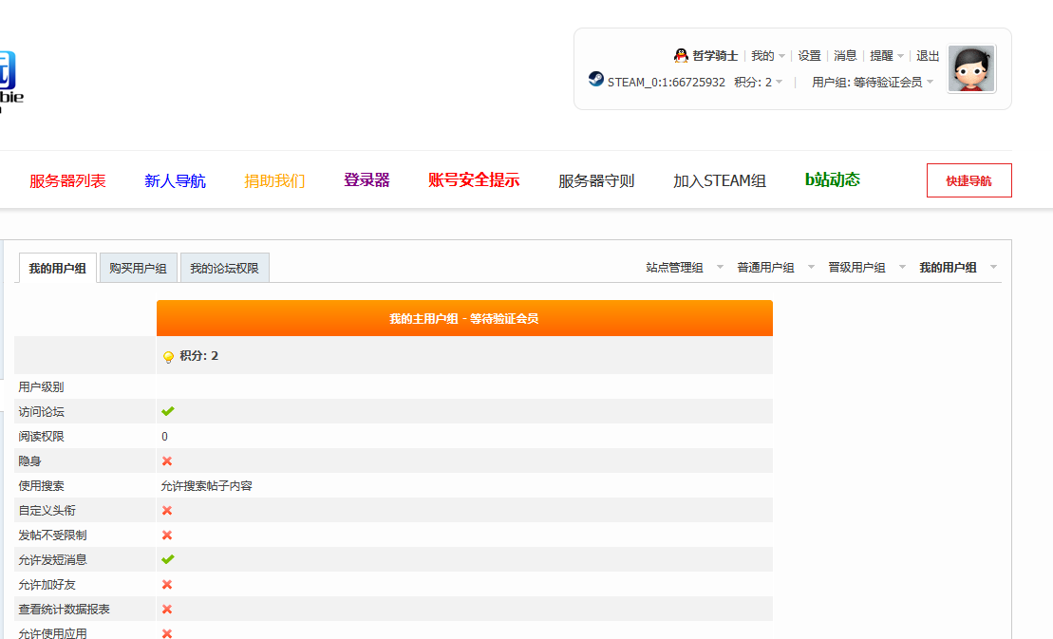
Task: Open the 消息 messages link
Action: point(845,56)
